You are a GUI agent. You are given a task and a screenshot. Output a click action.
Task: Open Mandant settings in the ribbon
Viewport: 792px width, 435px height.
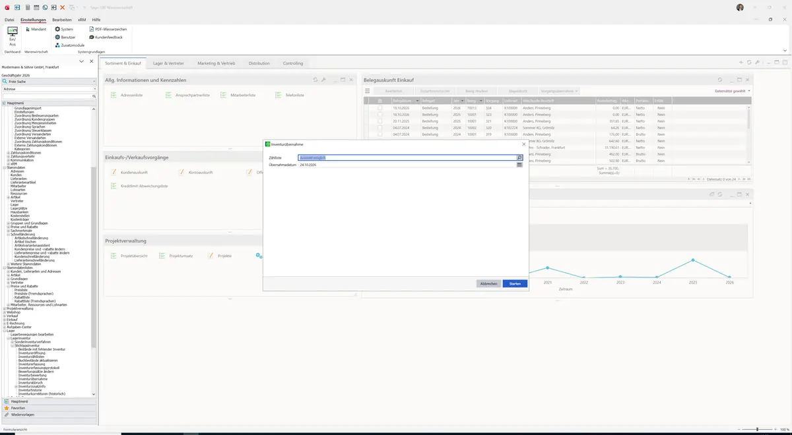[x=36, y=29]
